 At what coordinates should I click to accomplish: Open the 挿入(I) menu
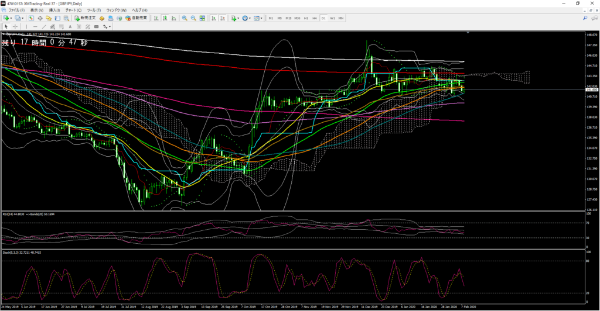[x=54, y=11]
